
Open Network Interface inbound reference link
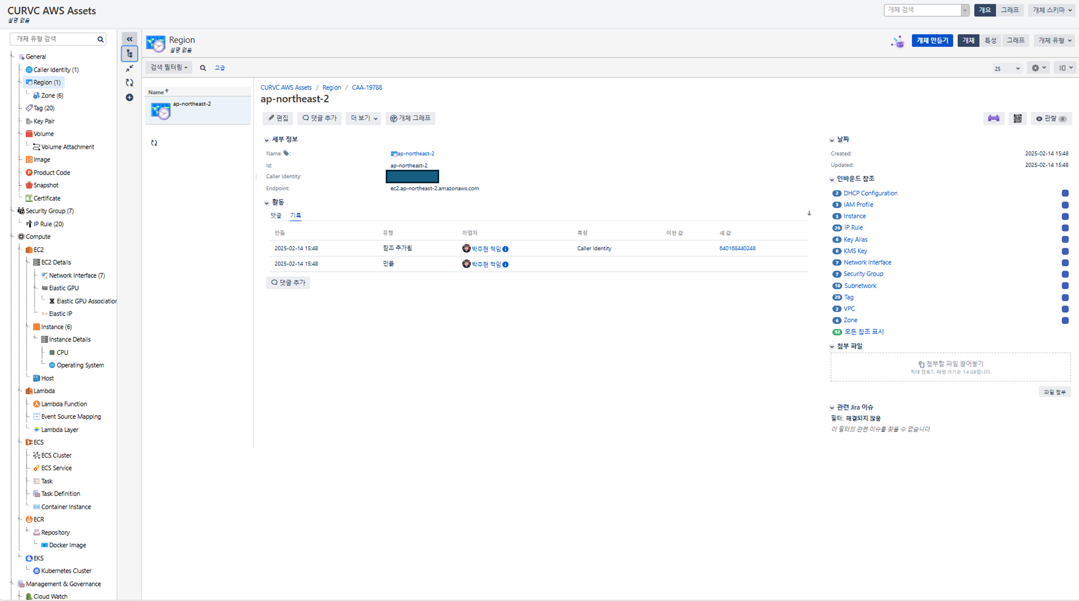(x=868, y=262)
